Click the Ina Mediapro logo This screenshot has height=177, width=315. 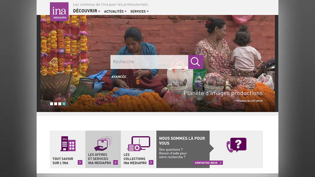59,11
